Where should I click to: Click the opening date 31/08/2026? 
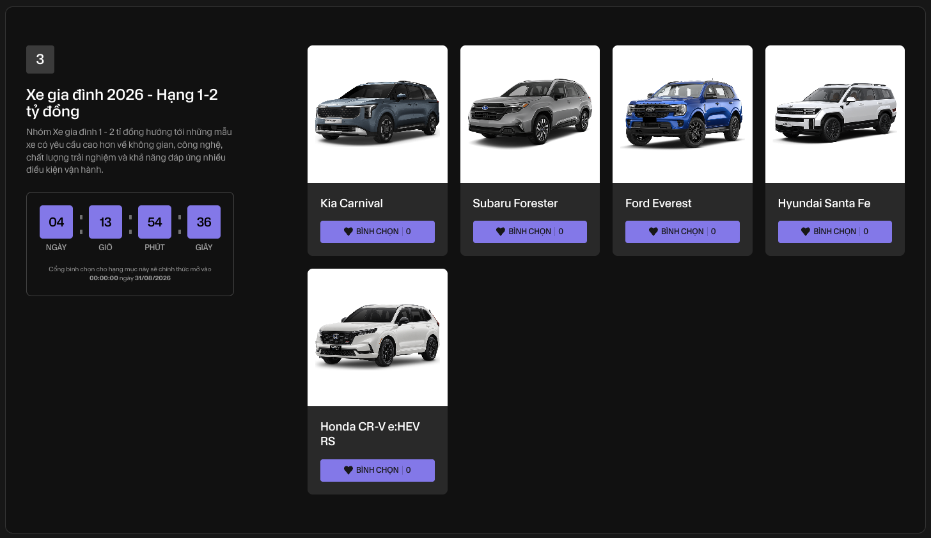(153, 278)
